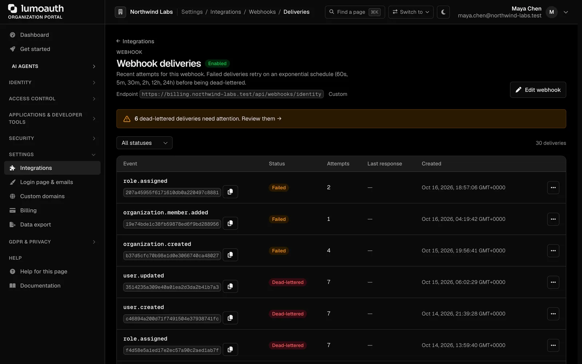Viewport: 582px width, 364px height.
Task: Copy the delivery ID of the Oct 16 role.assigned event
Action: click(230, 192)
